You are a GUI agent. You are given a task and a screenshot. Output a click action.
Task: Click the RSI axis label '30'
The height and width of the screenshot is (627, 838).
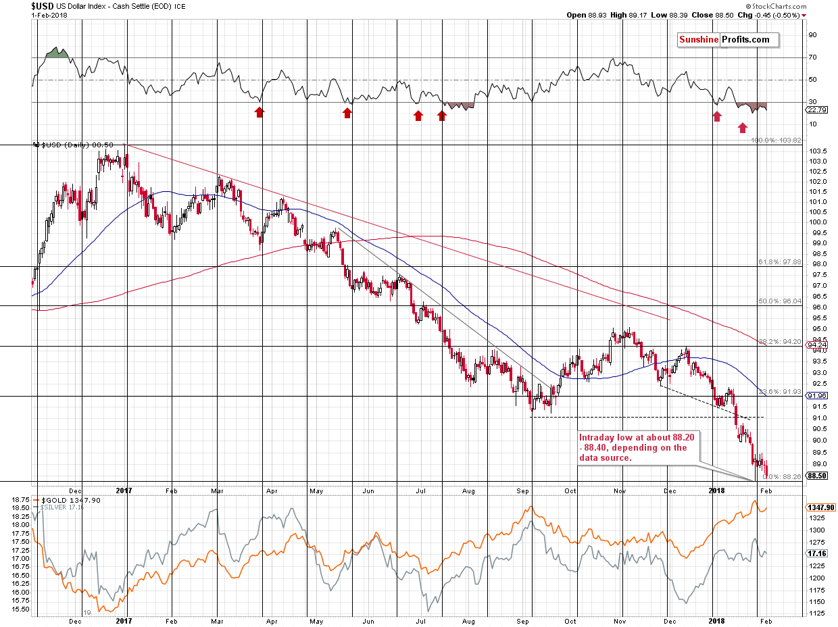coord(813,102)
